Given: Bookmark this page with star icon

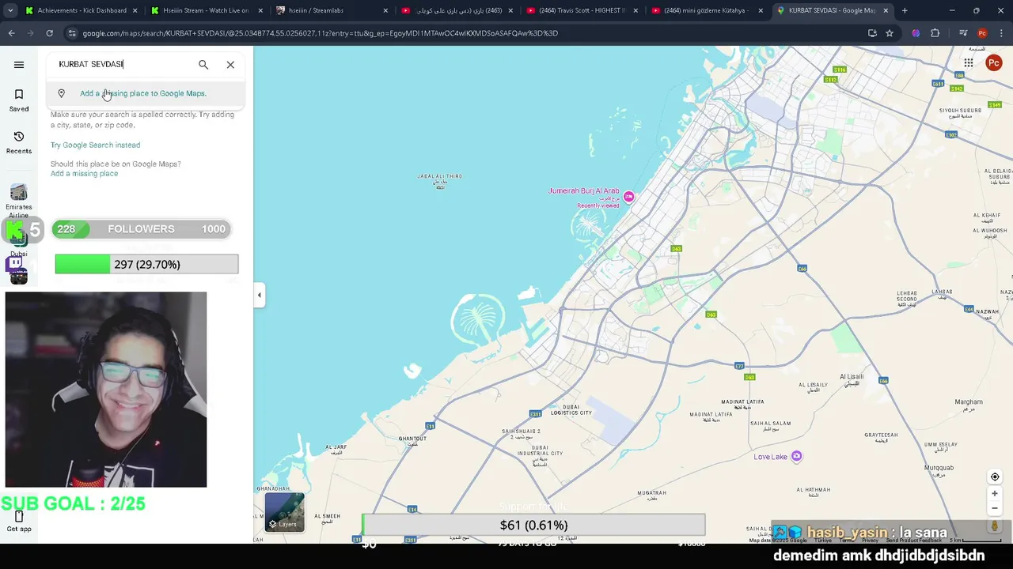Looking at the screenshot, I should pyautogui.click(x=890, y=33).
